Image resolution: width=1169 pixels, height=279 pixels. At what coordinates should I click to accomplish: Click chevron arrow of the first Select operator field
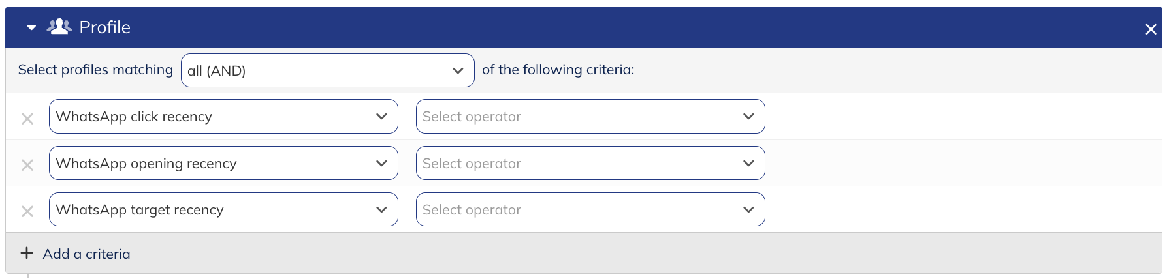748,117
